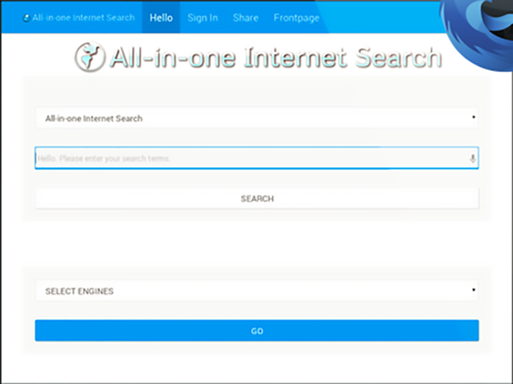Screen dimensions: 513x384
Task: Select Share in the top navigation
Action: click(x=245, y=18)
